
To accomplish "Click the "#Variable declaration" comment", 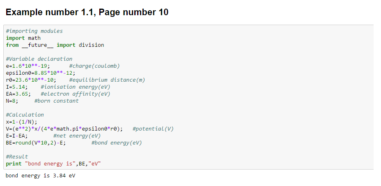I will (39, 59).
